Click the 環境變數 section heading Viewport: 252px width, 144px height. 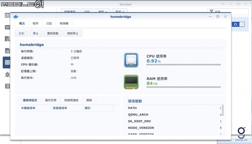[x=135, y=101]
